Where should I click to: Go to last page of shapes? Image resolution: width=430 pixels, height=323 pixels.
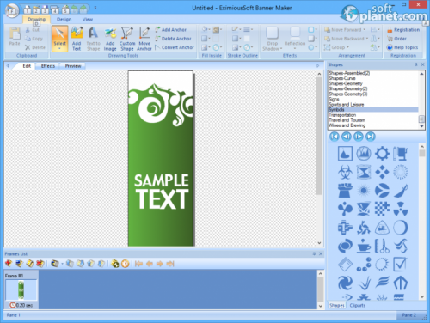pos(371,137)
